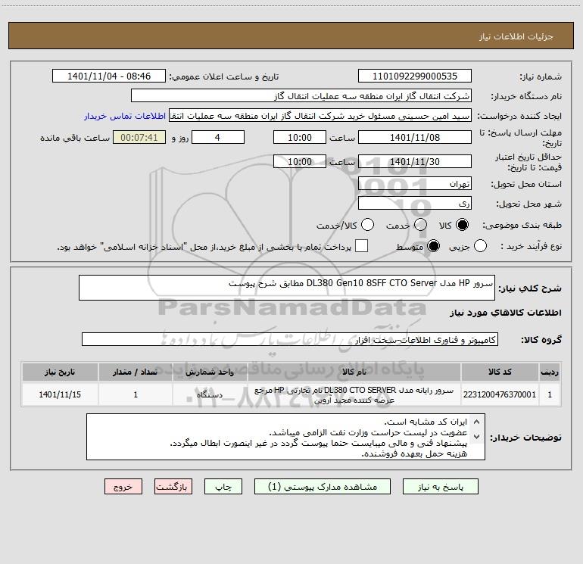Screen dimensions: 583x564
Task: Click the price validity time field beside 1401/11/30
Action: (x=300, y=161)
